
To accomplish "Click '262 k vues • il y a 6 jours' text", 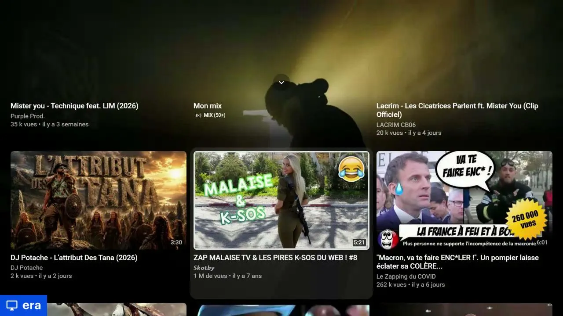I will 411,285.
